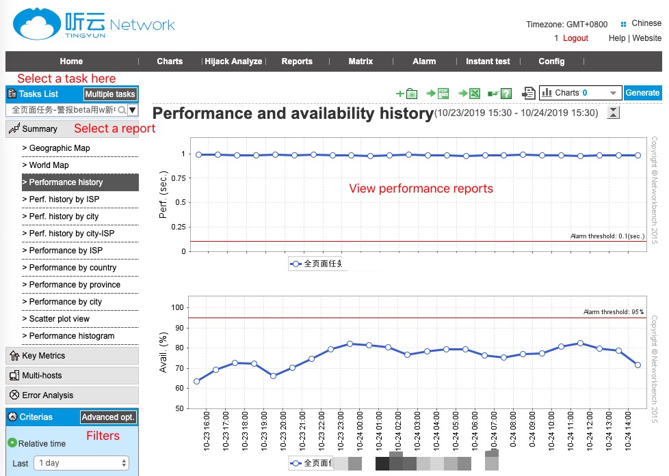Expand the Key Metrics section

[72, 356]
